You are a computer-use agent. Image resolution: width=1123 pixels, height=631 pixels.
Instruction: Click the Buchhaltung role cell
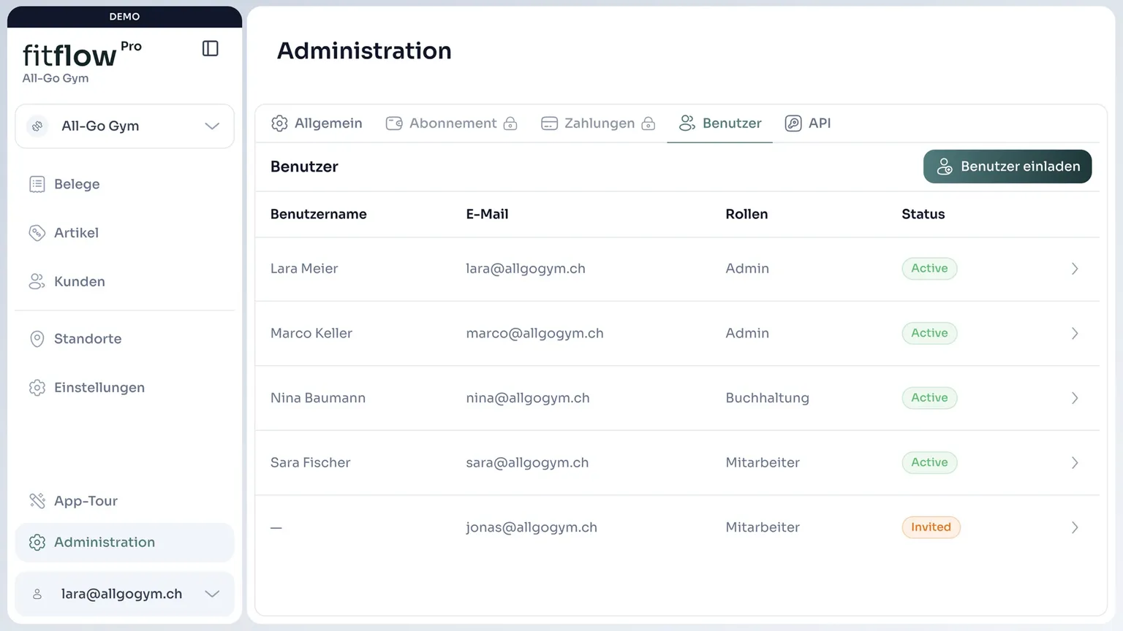pos(767,398)
